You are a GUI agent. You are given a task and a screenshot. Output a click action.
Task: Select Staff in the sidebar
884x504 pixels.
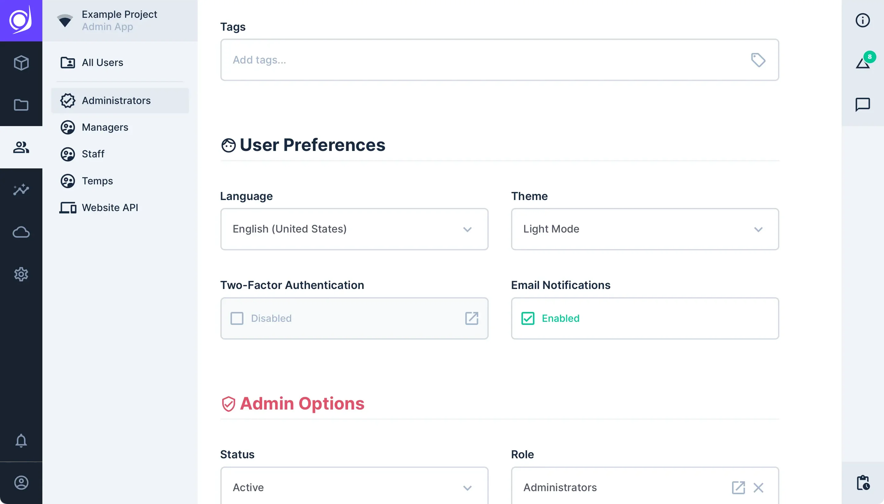93,154
